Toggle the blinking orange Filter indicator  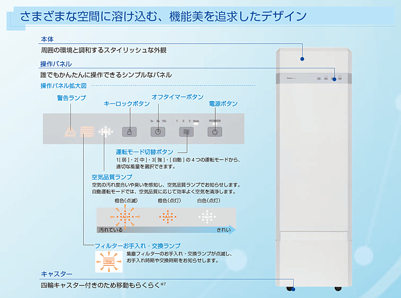(x=108, y=261)
